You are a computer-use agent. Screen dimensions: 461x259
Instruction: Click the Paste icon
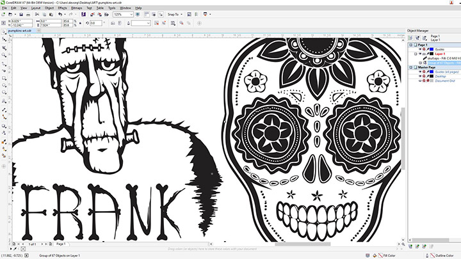(51, 14)
